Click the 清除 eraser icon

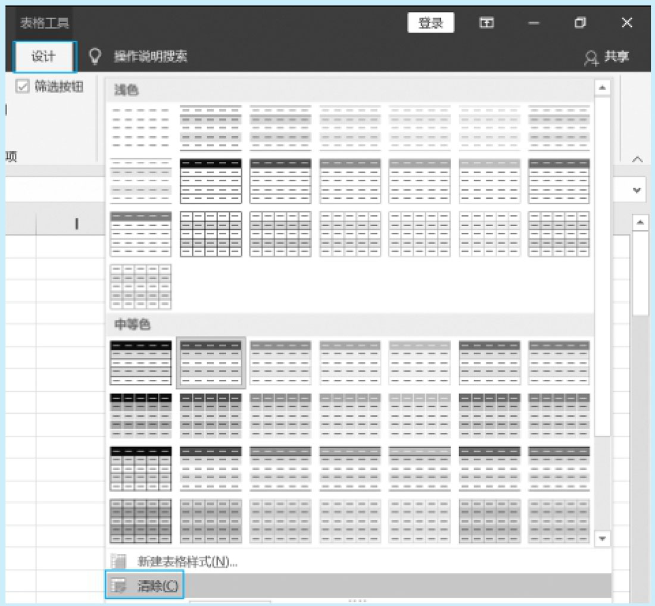click(120, 586)
